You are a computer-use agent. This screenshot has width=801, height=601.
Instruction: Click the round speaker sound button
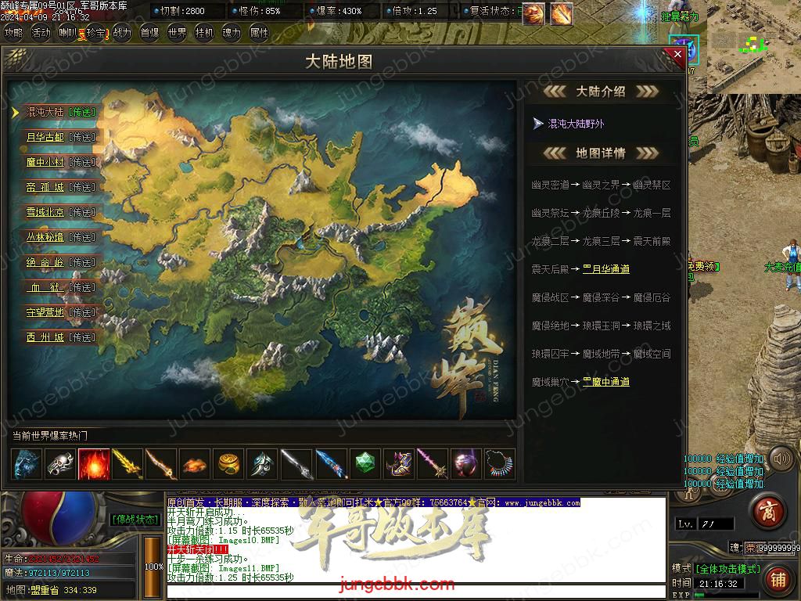point(781,459)
